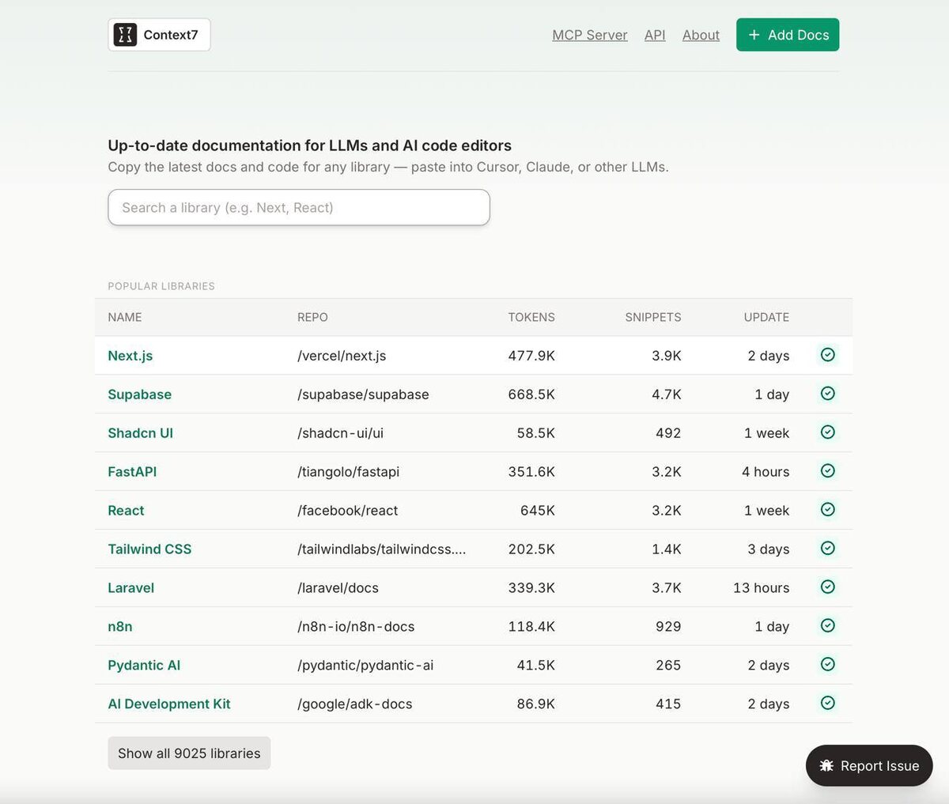Screen dimensions: 949x804
Task: Click the check icon beside Laravel's update time
Action: tap(828, 587)
